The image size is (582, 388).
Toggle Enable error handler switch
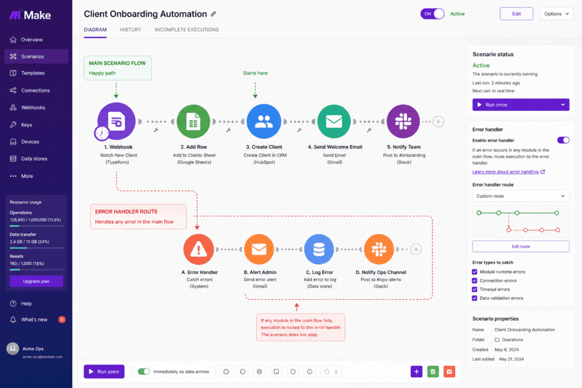[x=563, y=140]
